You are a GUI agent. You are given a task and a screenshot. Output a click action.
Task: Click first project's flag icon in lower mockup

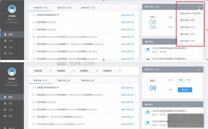[147, 112]
